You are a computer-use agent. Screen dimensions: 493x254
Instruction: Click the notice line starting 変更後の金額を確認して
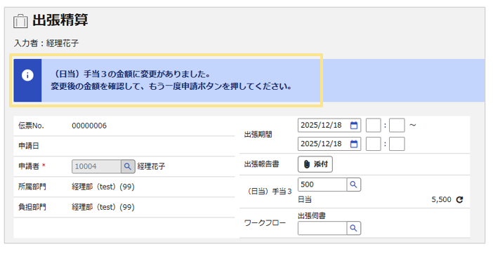pos(171,87)
